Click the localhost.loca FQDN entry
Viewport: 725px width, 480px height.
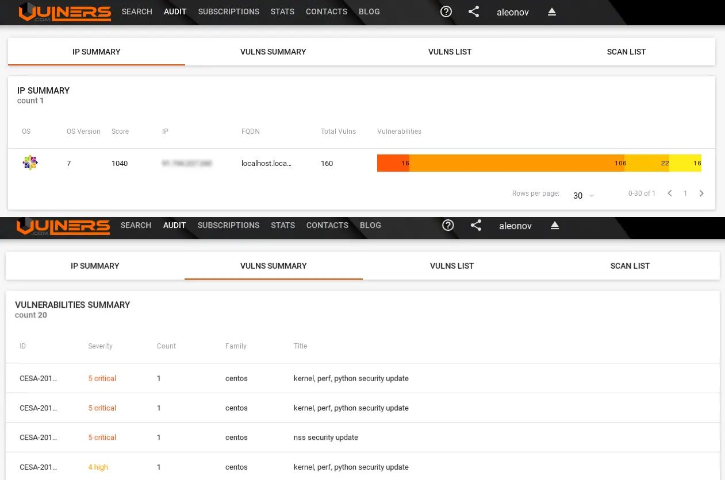click(x=266, y=163)
